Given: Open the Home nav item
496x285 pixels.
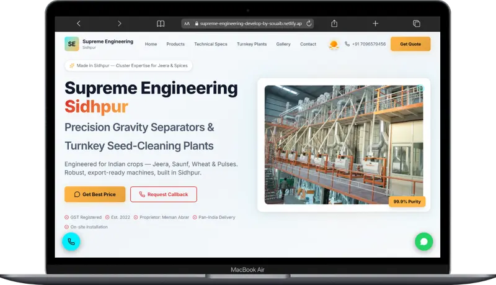Looking at the screenshot, I should click(151, 44).
